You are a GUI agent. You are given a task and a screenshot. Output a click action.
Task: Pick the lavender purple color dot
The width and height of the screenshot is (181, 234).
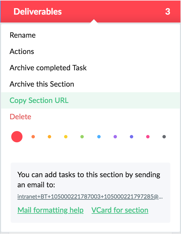[115, 137]
